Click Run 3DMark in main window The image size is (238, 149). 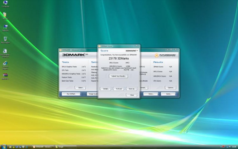pyautogui.click(x=71, y=94)
